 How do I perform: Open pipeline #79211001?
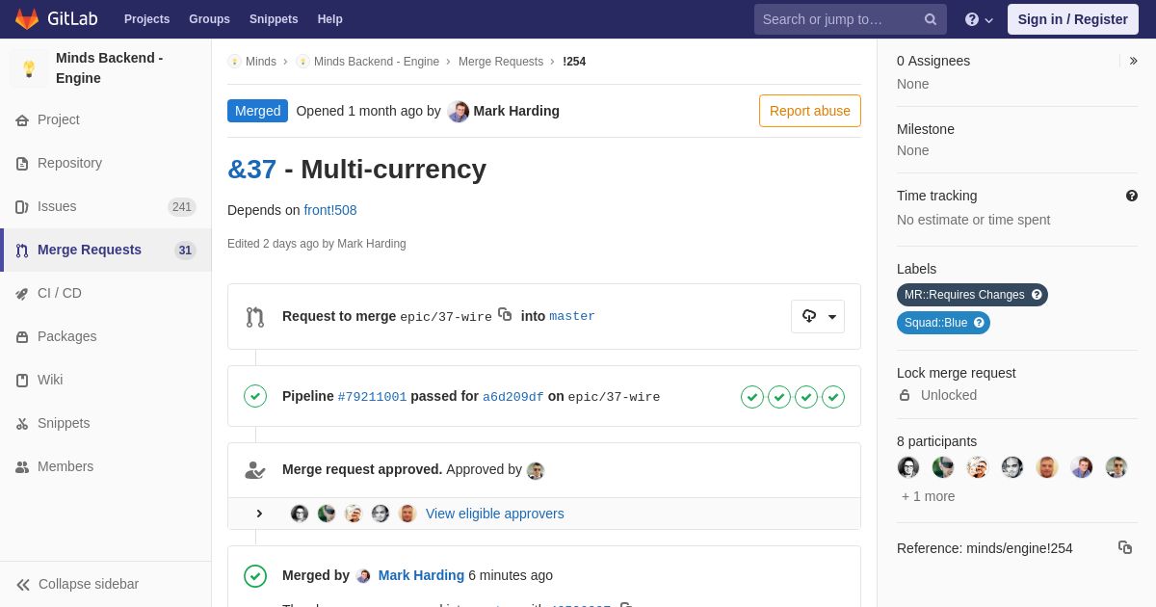pyautogui.click(x=372, y=396)
